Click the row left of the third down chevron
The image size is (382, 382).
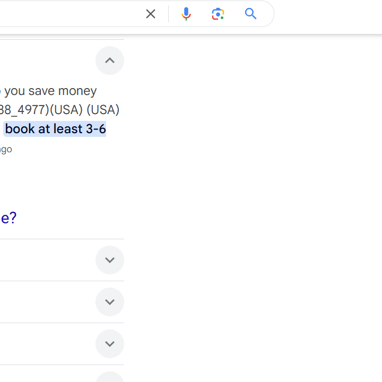[x=42, y=344]
